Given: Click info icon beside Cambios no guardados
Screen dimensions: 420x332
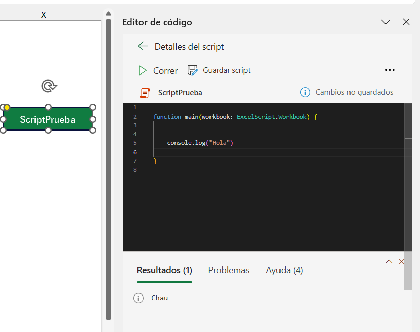Looking at the screenshot, I should 305,92.
